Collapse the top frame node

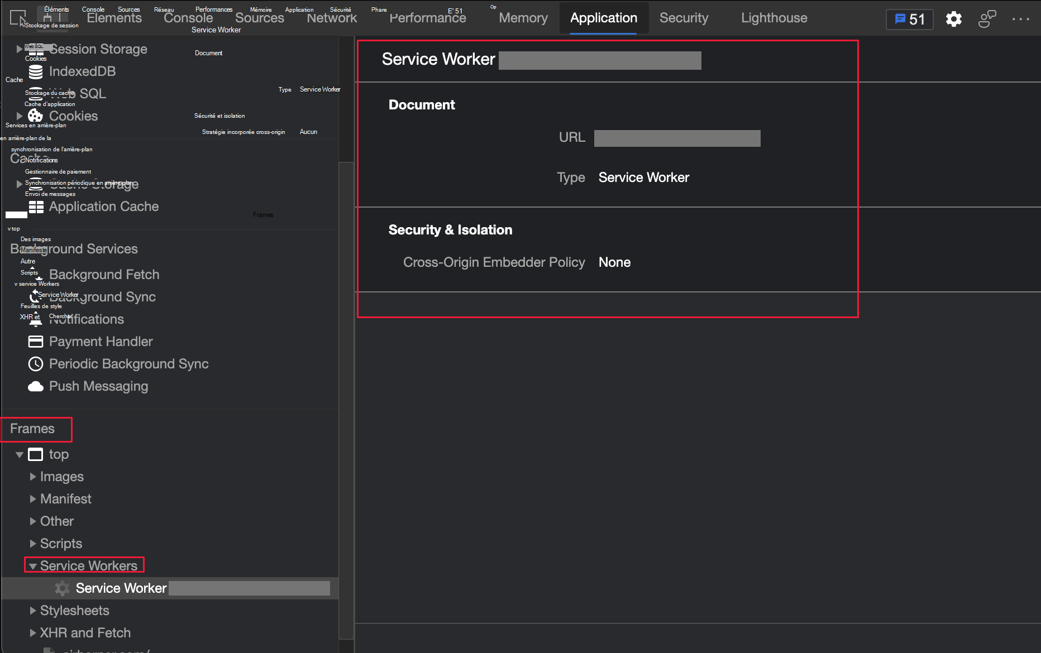[20, 454]
